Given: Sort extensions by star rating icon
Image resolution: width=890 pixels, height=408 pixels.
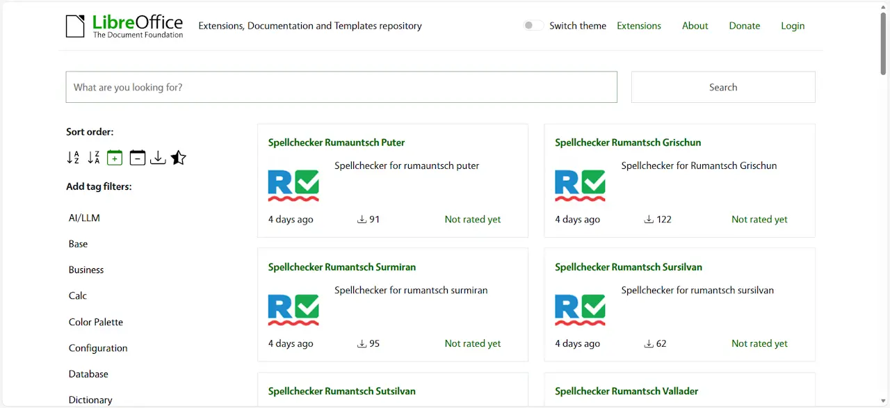Looking at the screenshot, I should tap(179, 158).
